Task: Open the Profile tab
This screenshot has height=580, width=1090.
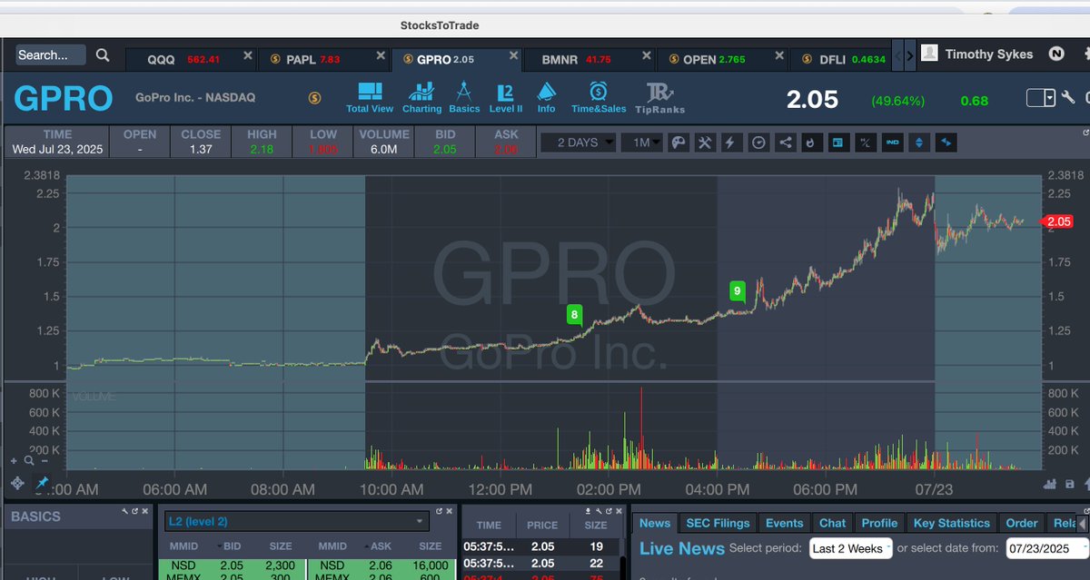Action: coord(879,523)
